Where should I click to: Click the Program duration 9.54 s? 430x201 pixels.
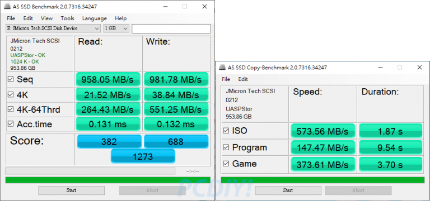[390, 147]
